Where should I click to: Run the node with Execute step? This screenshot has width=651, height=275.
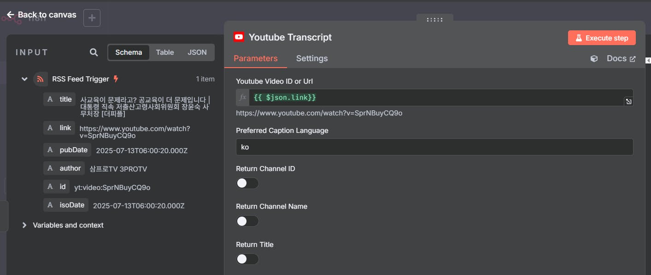pos(602,38)
